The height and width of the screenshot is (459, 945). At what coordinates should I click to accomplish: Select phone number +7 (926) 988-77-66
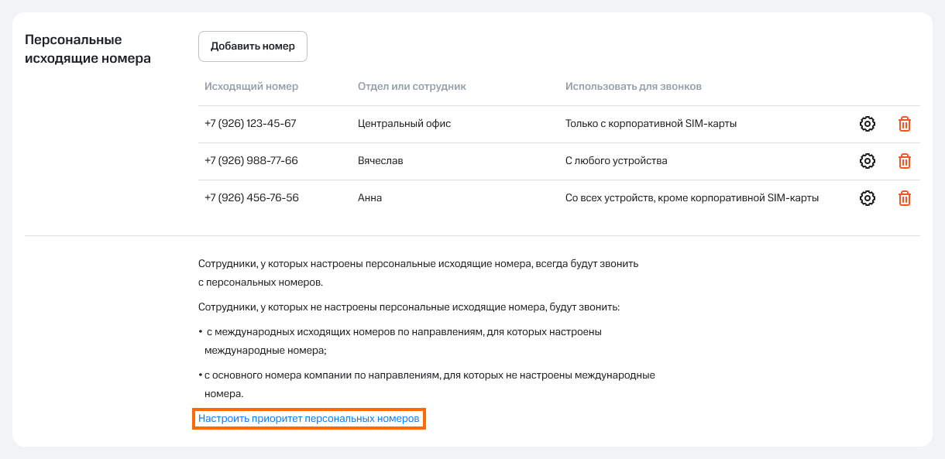point(251,161)
